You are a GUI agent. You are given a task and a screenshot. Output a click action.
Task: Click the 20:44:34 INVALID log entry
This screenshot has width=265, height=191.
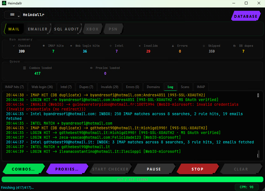tap(122, 107)
